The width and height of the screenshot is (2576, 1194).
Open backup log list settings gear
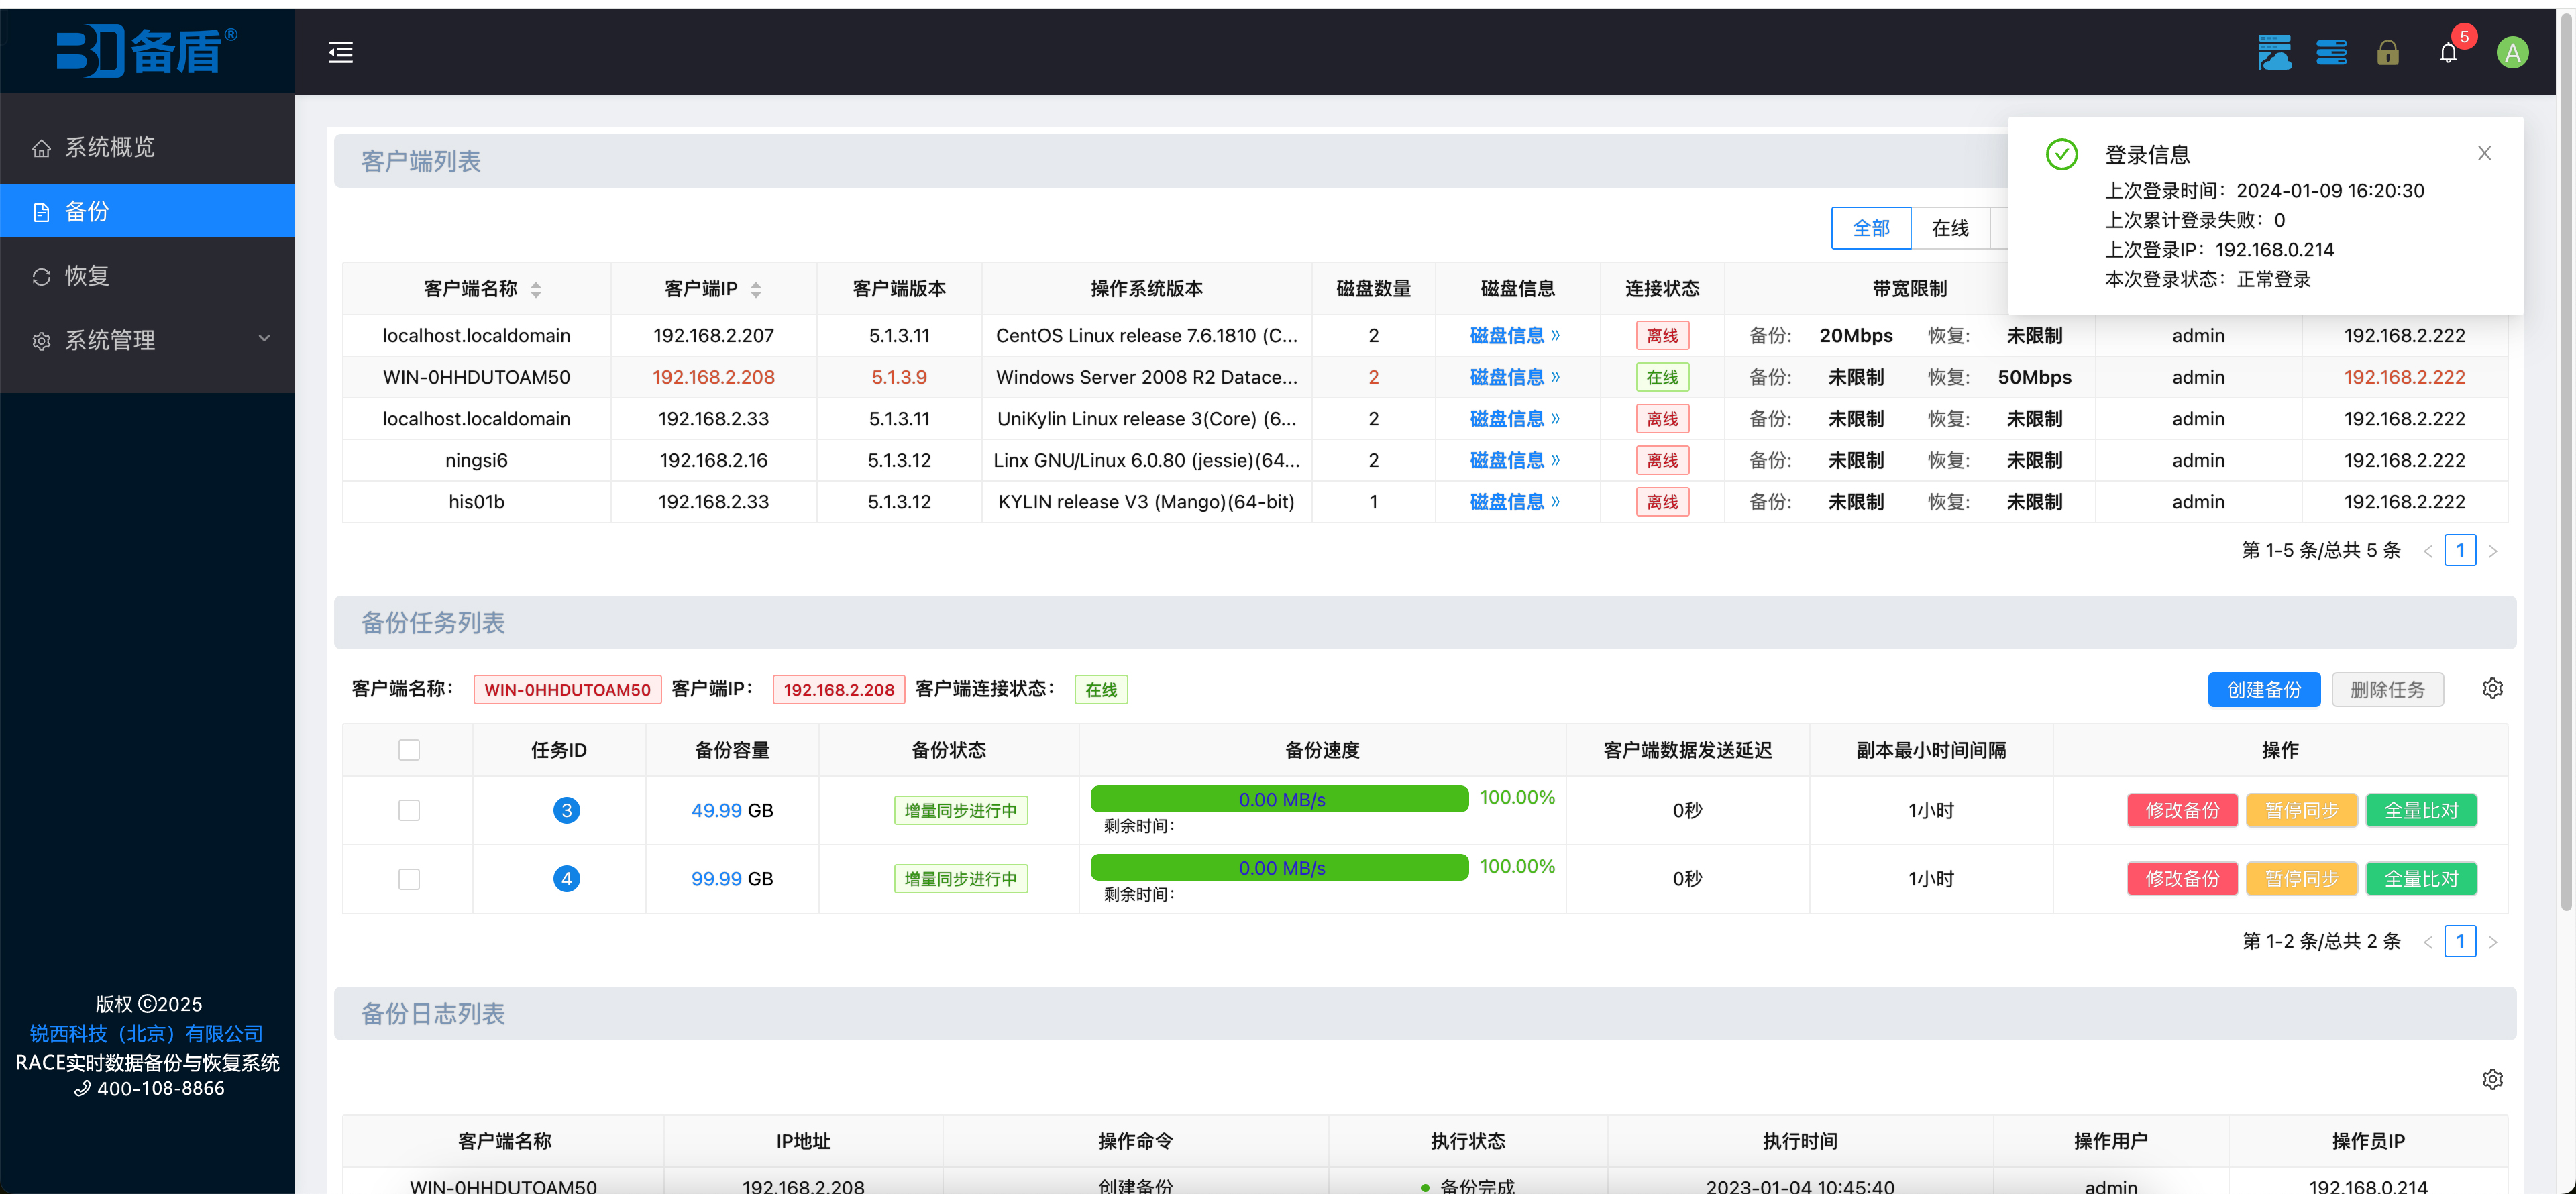click(2492, 1079)
